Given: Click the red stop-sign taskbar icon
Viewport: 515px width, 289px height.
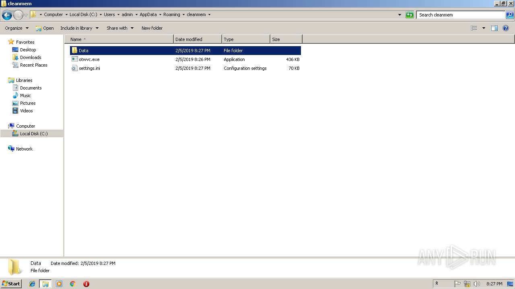Looking at the screenshot, I should click(x=86, y=284).
